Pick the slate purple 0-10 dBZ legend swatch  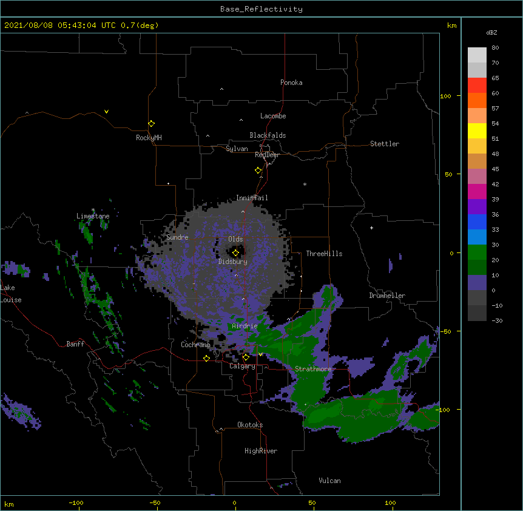pyautogui.click(x=477, y=283)
